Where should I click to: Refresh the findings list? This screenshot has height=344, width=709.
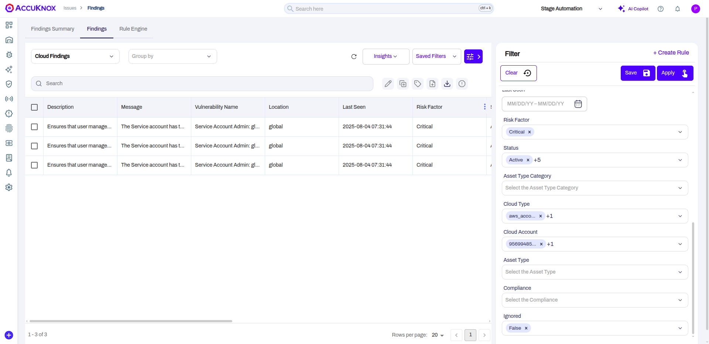click(354, 57)
